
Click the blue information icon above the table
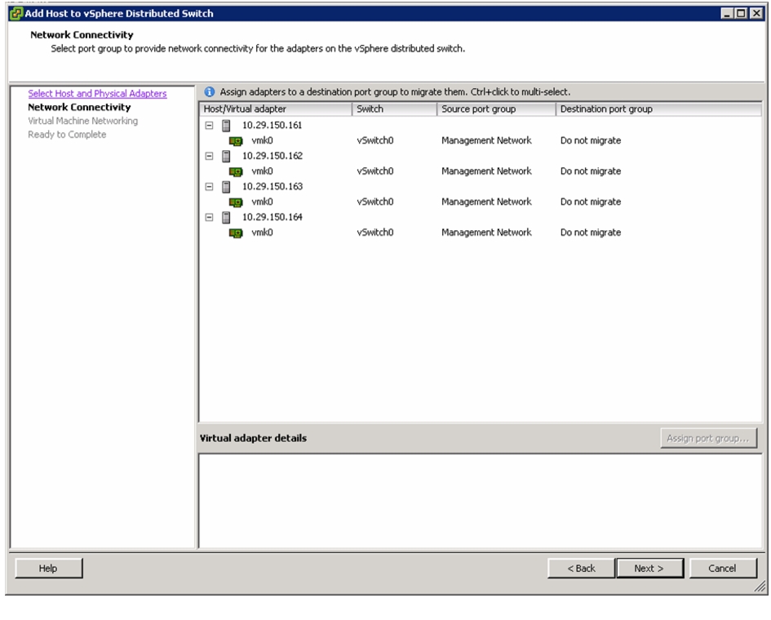tap(210, 92)
